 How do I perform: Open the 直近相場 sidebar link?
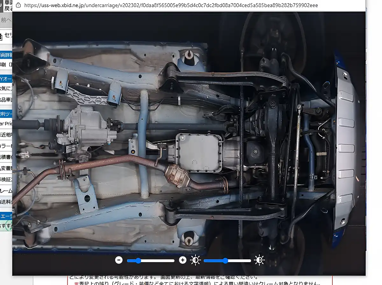click(x=6, y=134)
